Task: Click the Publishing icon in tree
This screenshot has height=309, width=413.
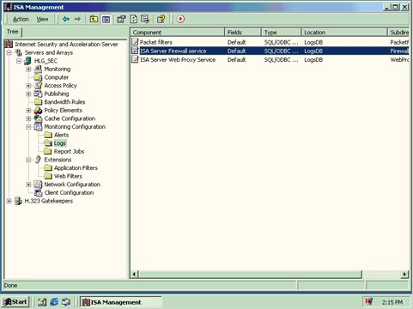Action: click(x=38, y=94)
